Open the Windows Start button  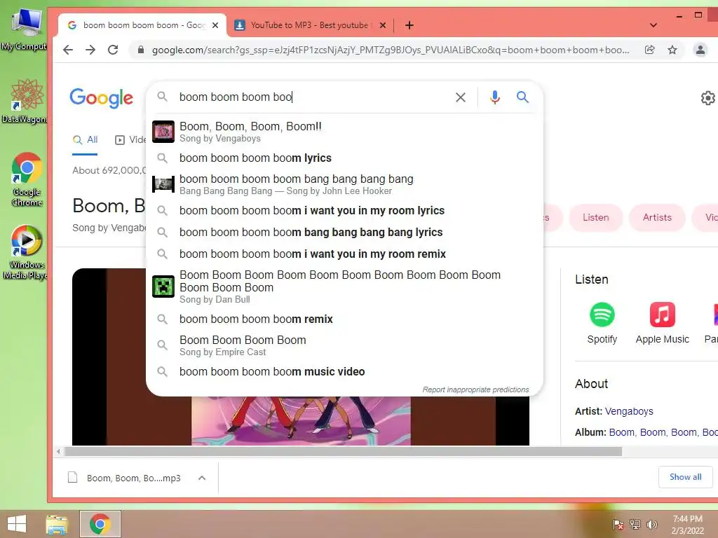click(17, 524)
